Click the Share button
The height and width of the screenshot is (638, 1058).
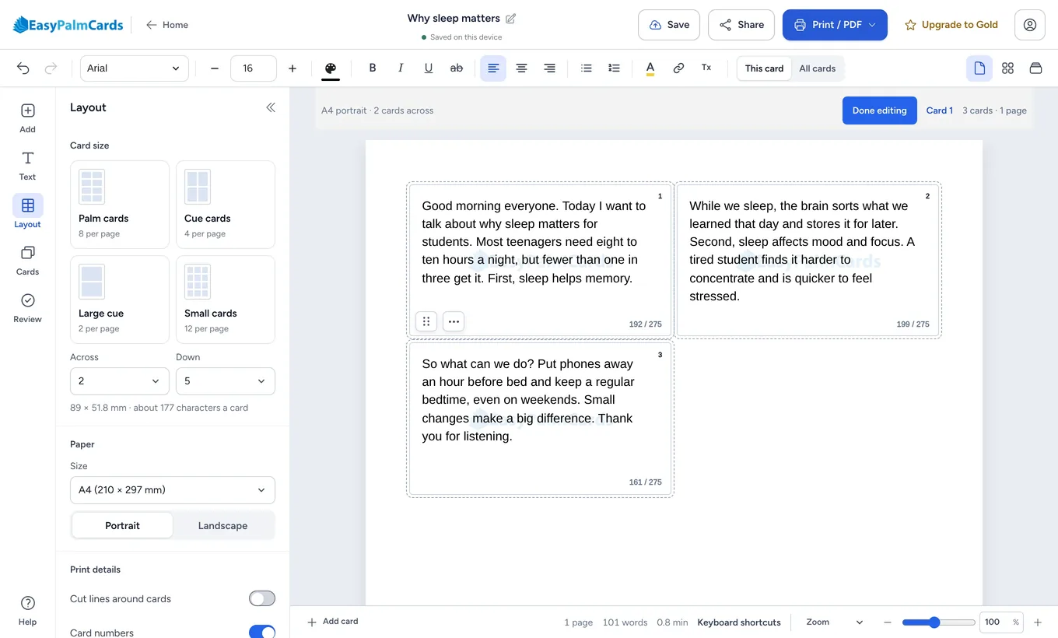tap(741, 25)
